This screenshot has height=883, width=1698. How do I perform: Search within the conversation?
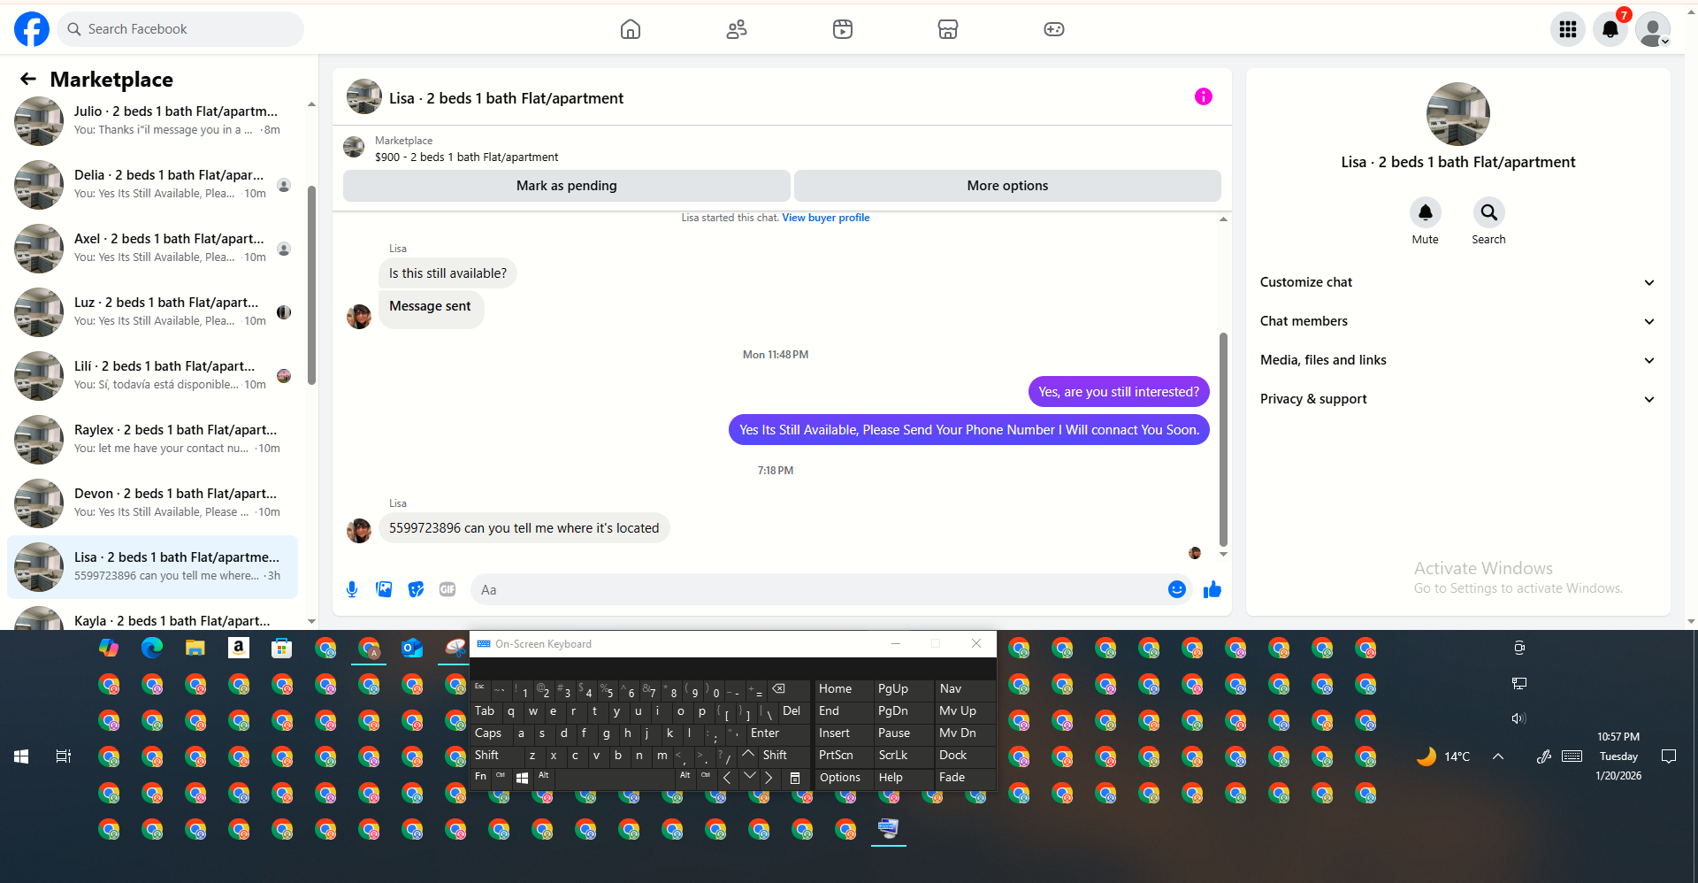[x=1489, y=212]
